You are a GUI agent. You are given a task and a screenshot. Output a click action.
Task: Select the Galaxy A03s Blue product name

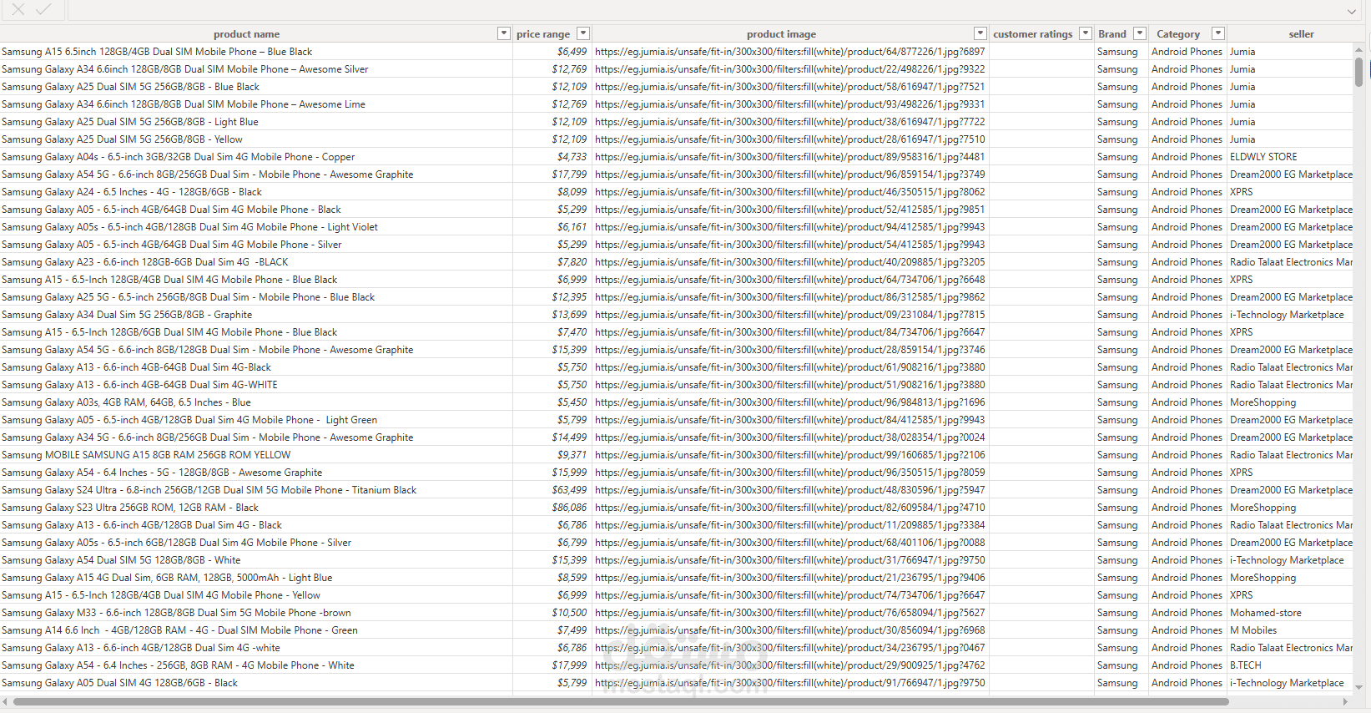tap(126, 402)
